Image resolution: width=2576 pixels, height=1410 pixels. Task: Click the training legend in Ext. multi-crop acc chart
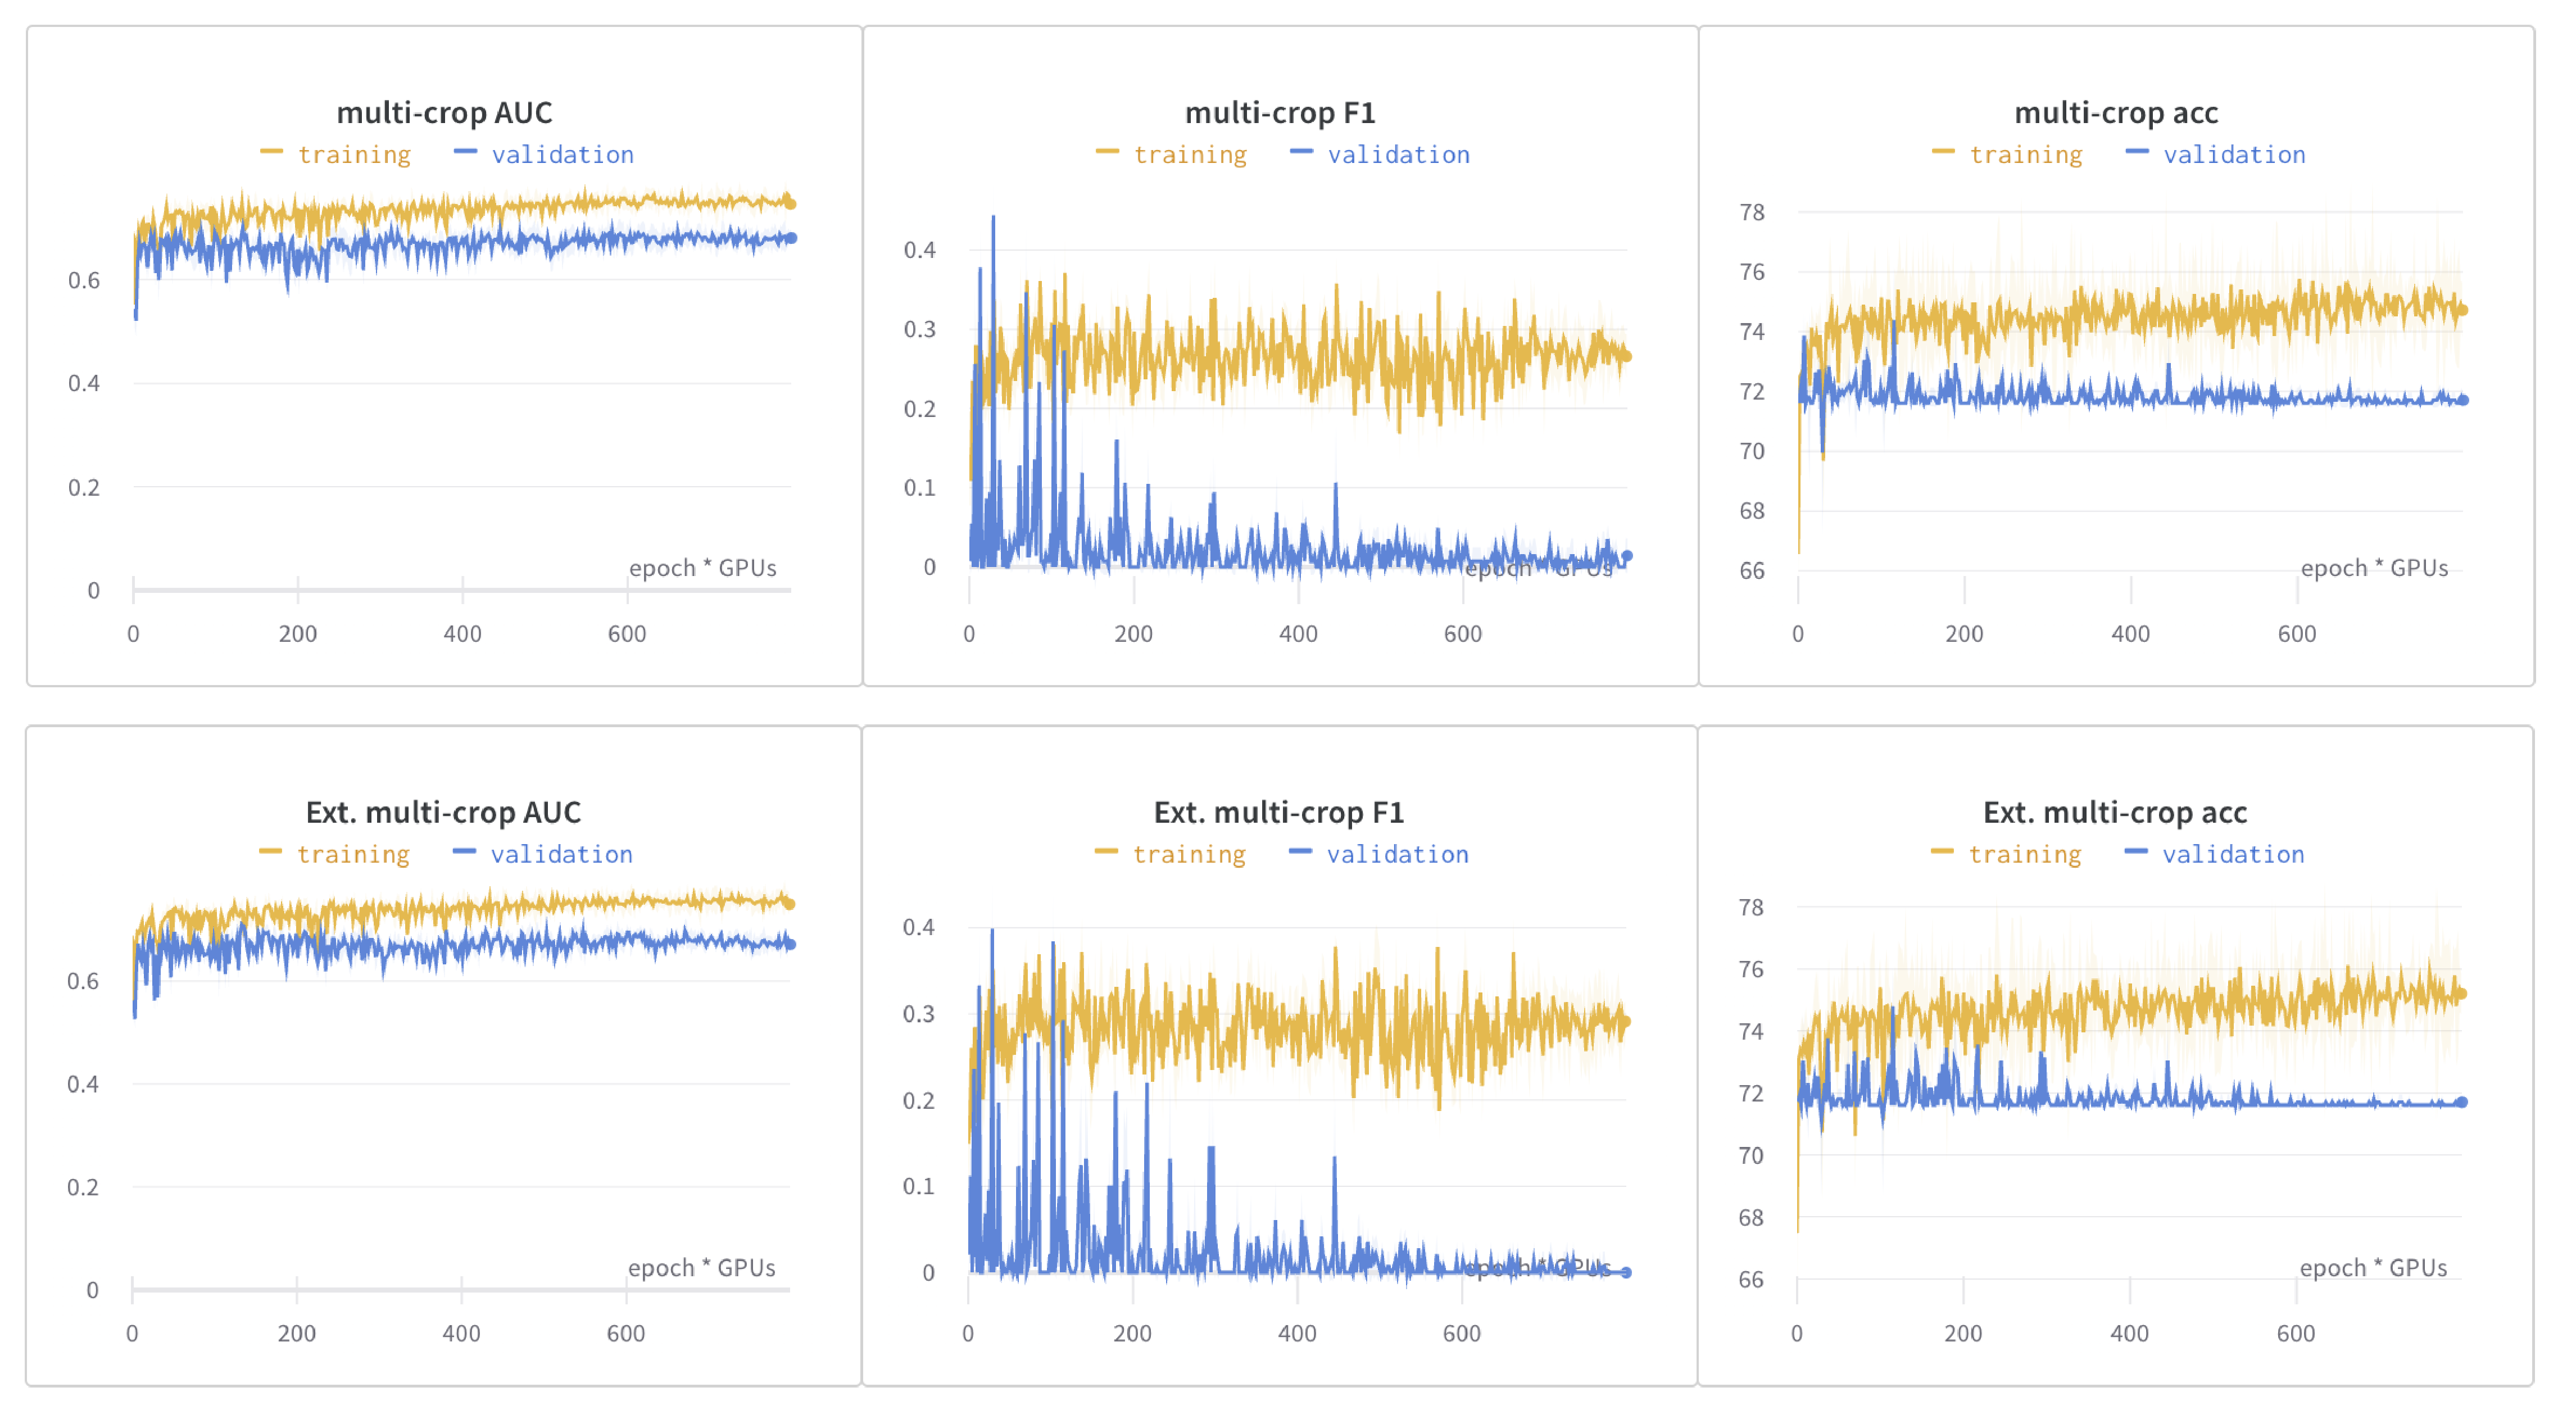[2006, 854]
